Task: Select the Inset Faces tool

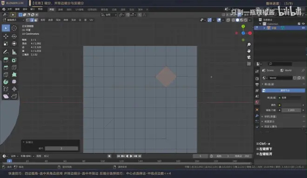Action: (x=14, y=60)
